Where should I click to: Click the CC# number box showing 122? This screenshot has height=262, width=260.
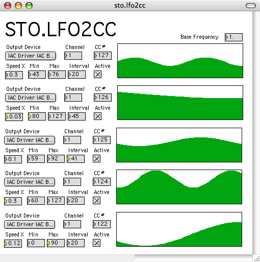point(101,224)
